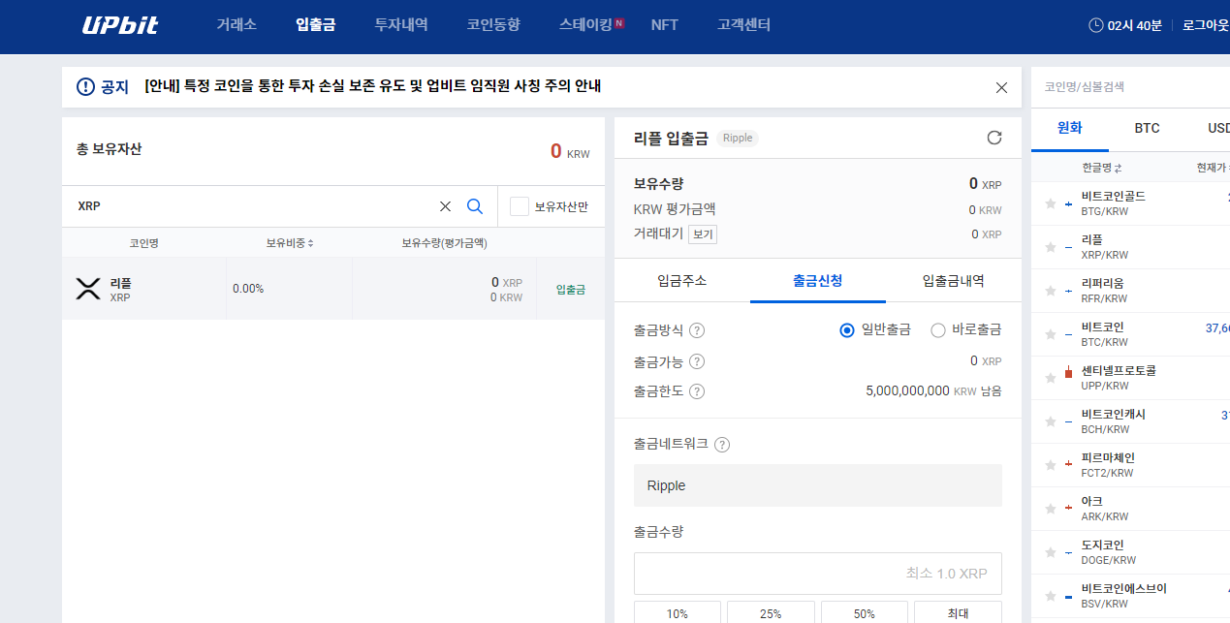Open the 출금가능 help icon
This screenshot has height=623, width=1230.
point(697,360)
